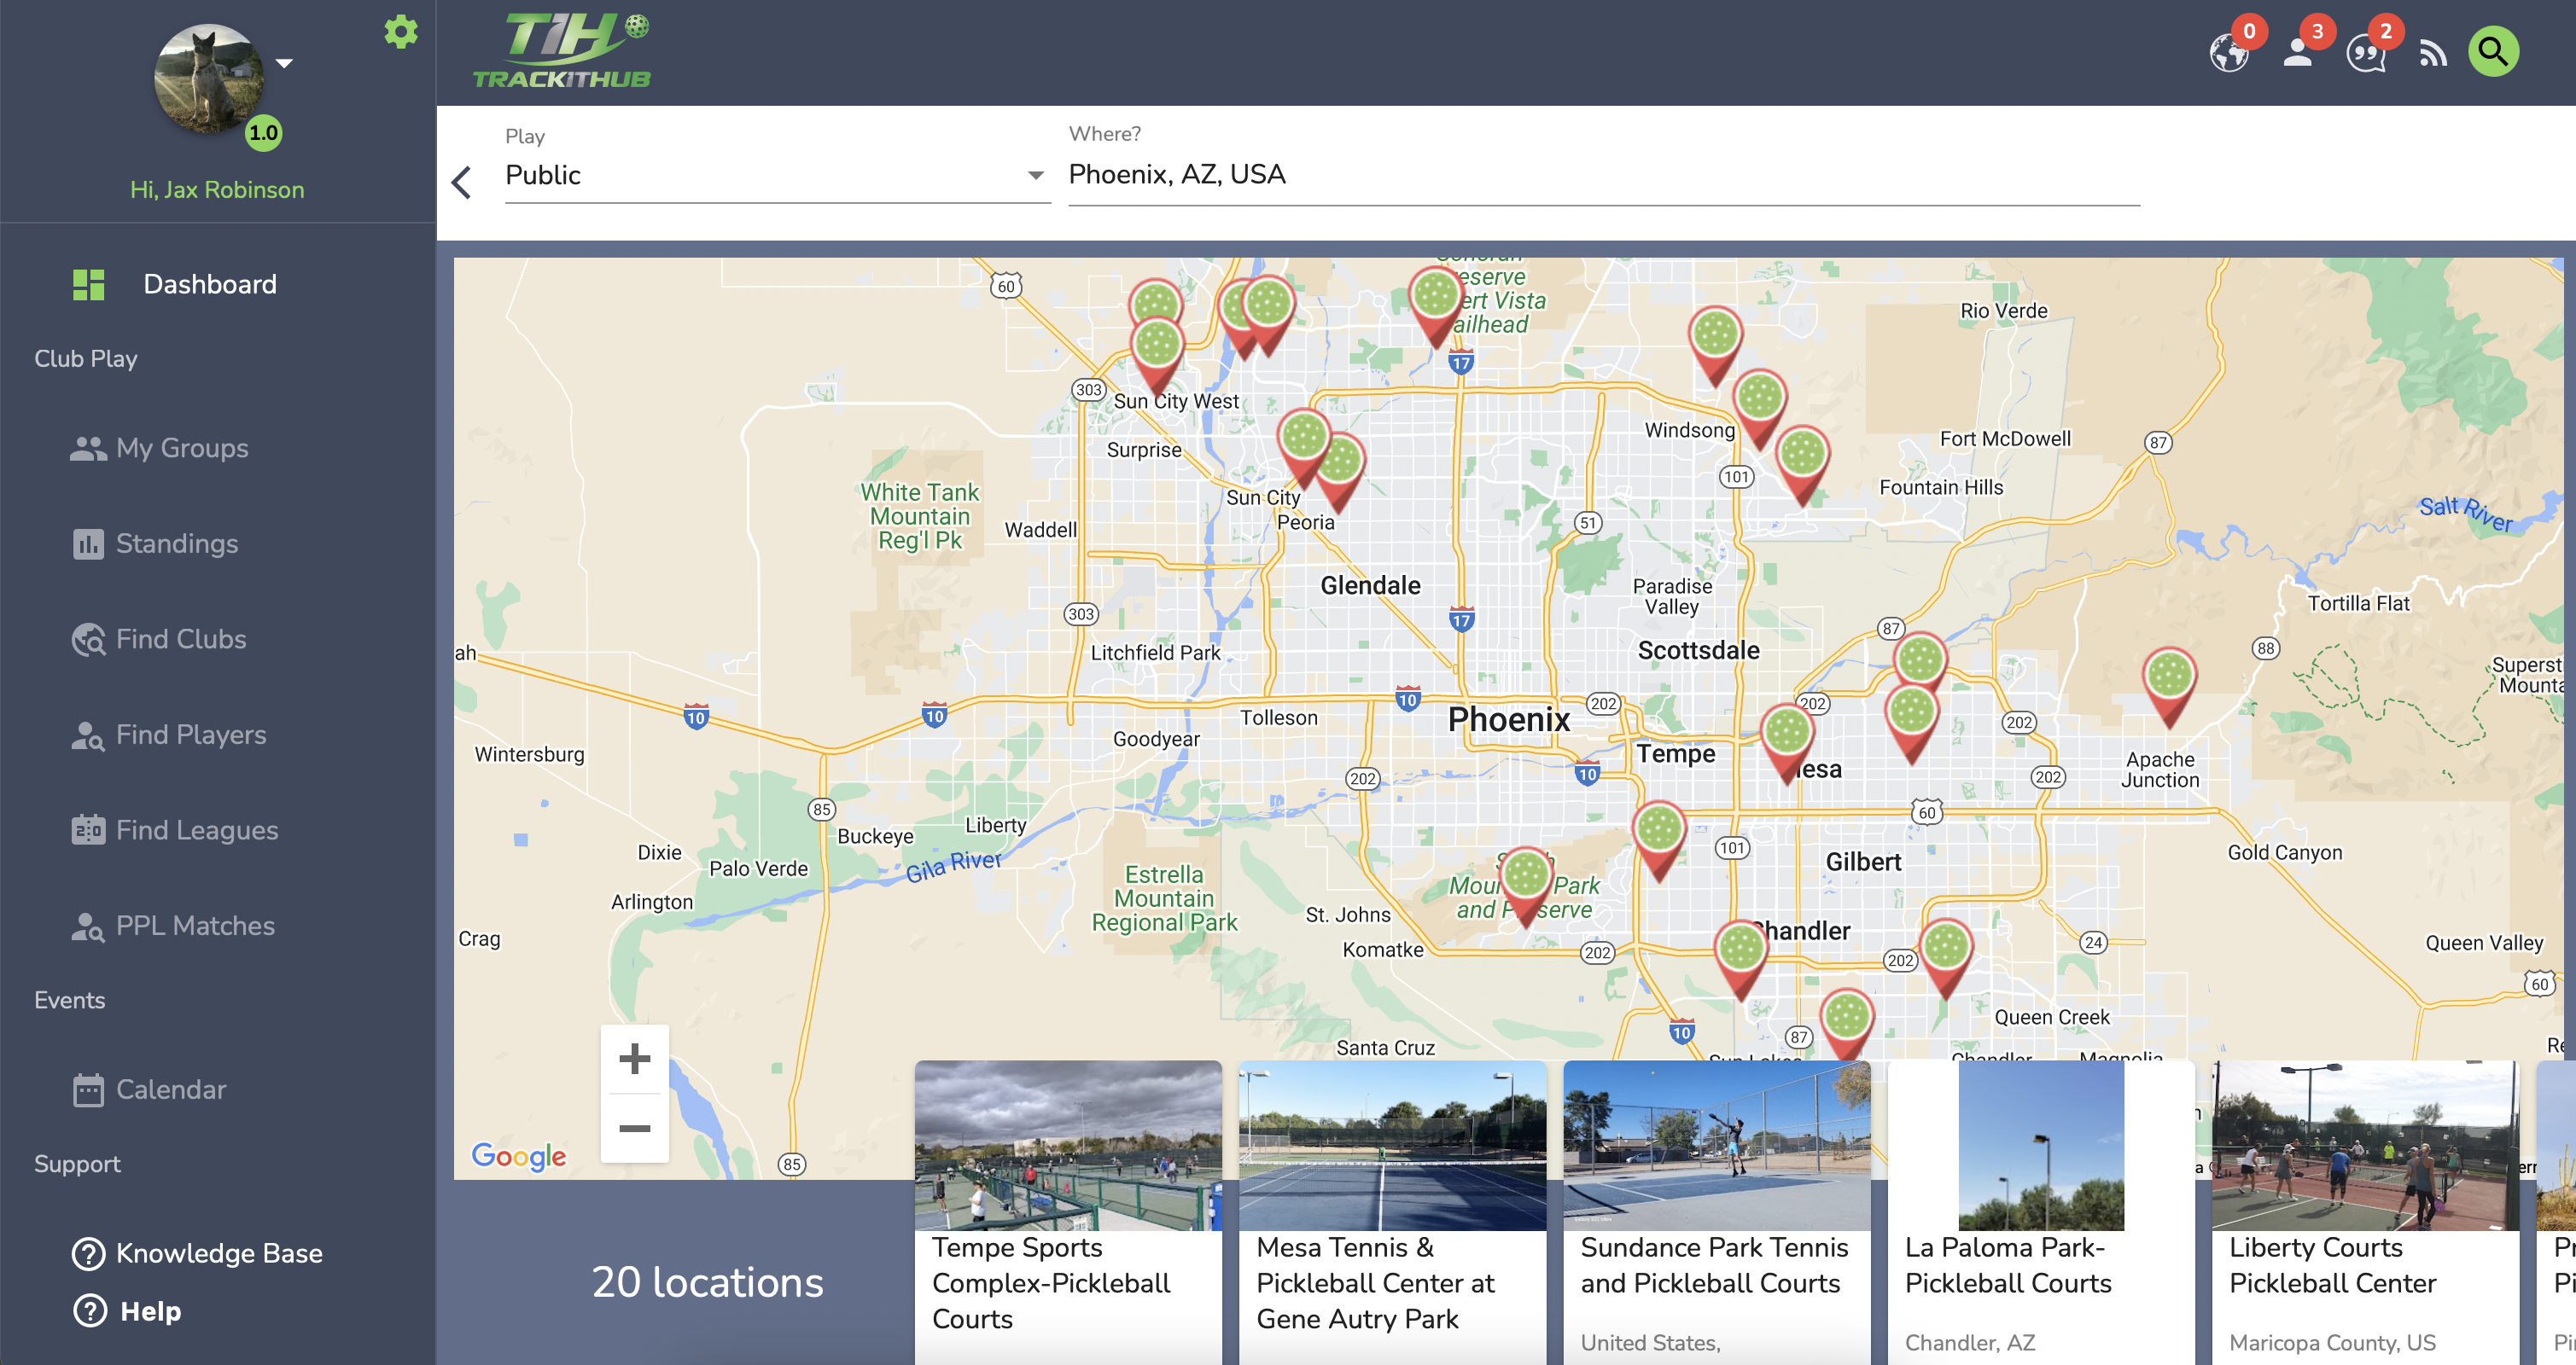Open the green settings gear icon
Screen dimensions: 2576x1365
coord(401,32)
